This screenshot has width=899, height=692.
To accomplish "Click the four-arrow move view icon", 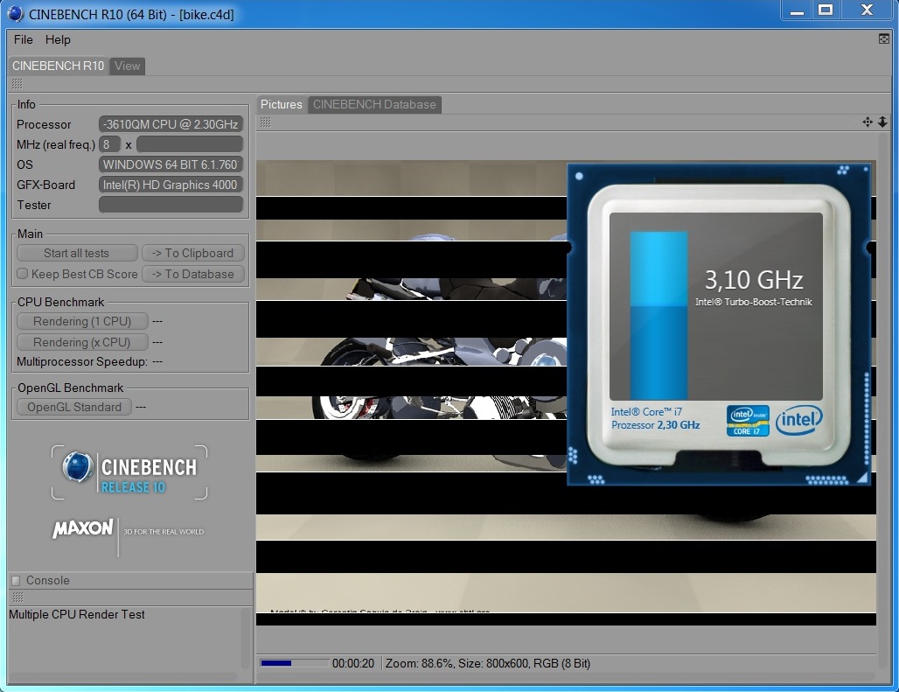I will 868,122.
